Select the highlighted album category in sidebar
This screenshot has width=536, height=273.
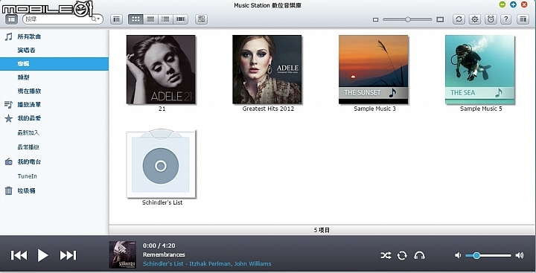tap(54, 64)
